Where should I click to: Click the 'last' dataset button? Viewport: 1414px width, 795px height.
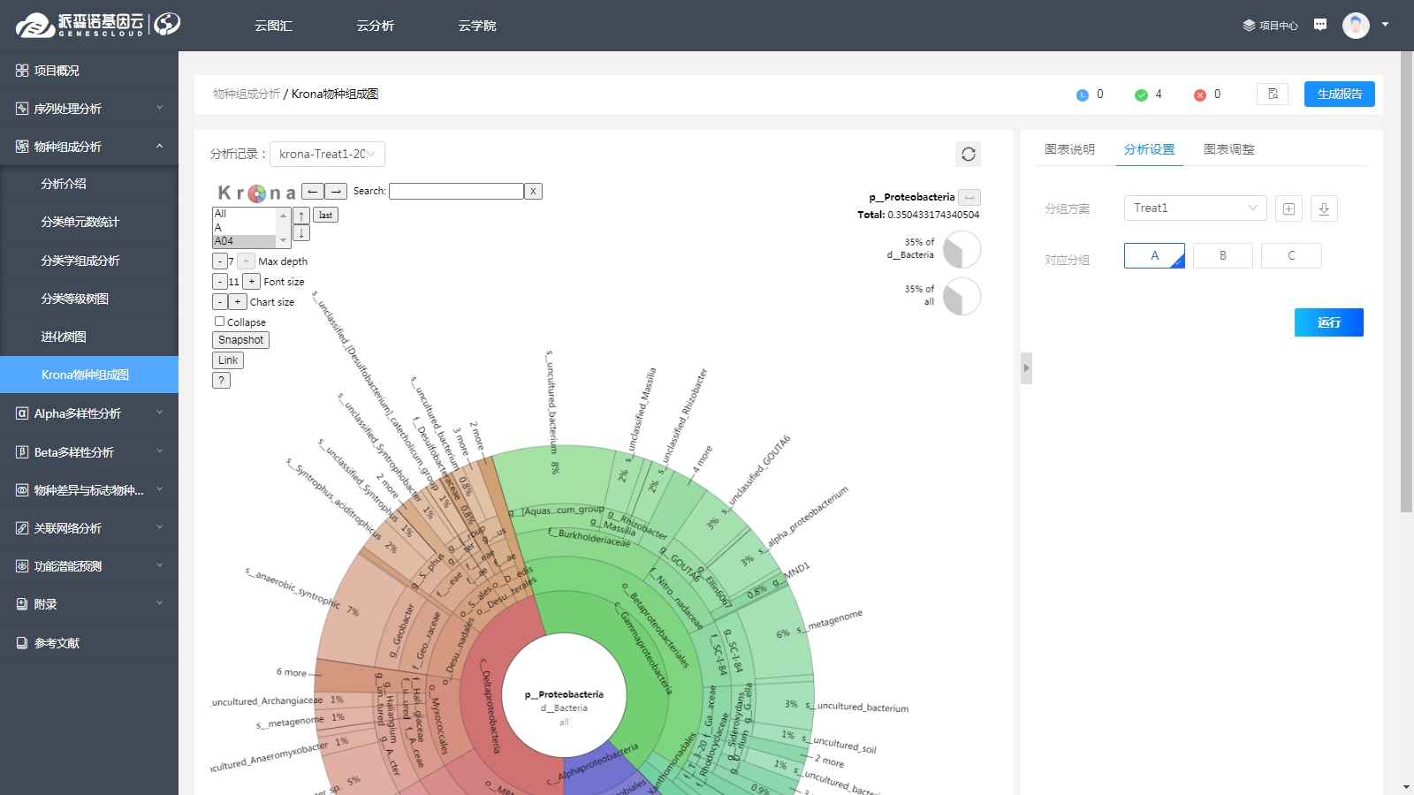click(x=325, y=215)
